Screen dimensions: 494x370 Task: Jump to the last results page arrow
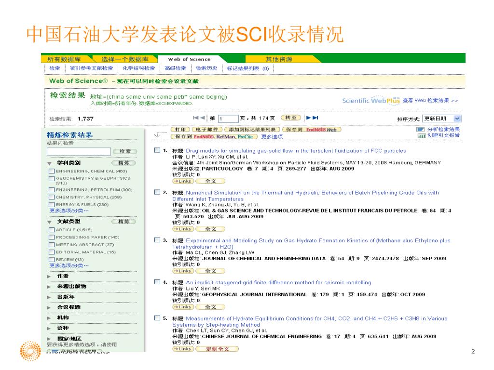click(x=316, y=118)
